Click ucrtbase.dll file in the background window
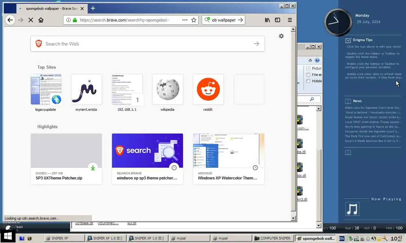Image resolution: width=406 pixels, height=243 pixels. pyautogui.click(x=84, y=223)
